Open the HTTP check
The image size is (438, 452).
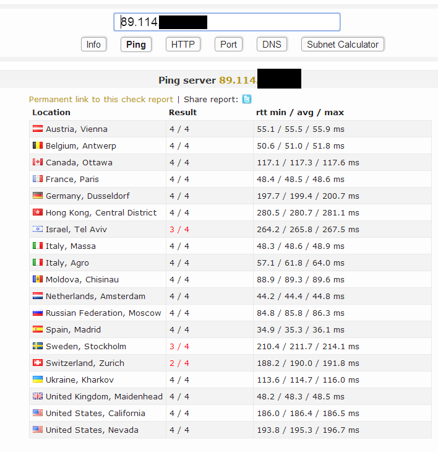point(182,45)
